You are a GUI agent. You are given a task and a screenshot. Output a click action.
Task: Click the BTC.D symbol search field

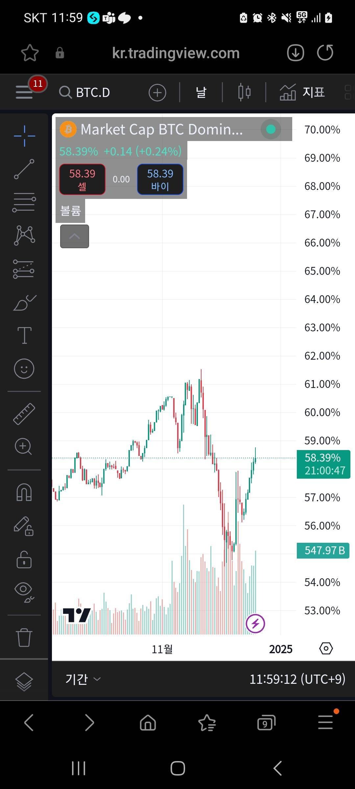click(93, 92)
